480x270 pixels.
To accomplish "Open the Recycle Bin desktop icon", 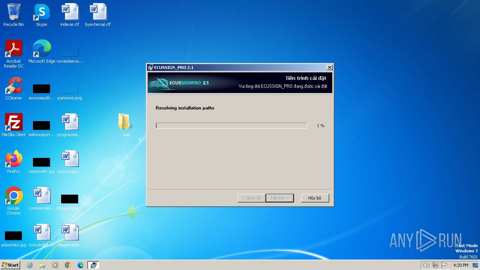I will coord(13,15).
